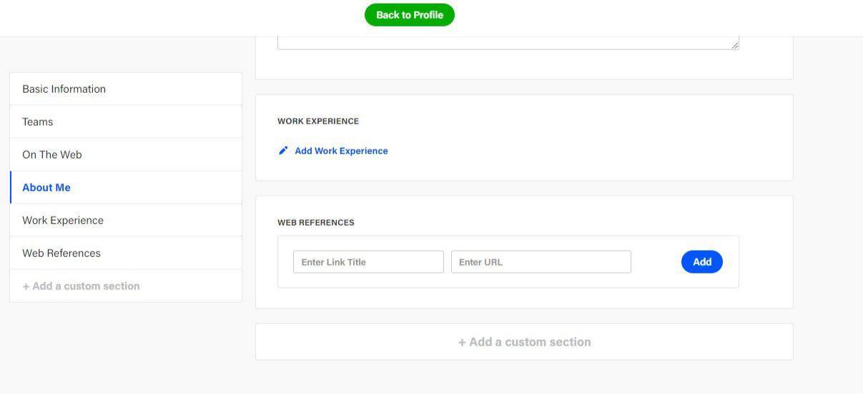Viewport: 863px width, 394px height.
Task: Click the plus sign in the bottom custom section bar
Action: coord(462,342)
